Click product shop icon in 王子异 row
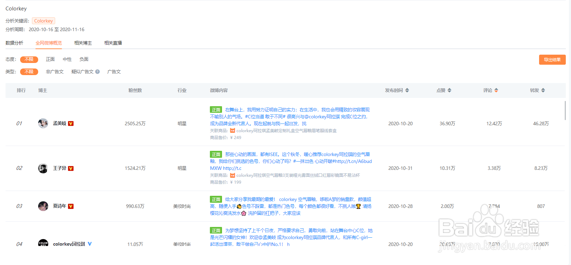Image resolution: width=571 pixels, height=265 pixels. [232, 175]
